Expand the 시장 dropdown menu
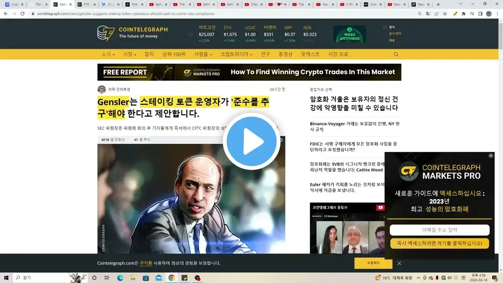This screenshot has height=283, width=503. (130, 54)
